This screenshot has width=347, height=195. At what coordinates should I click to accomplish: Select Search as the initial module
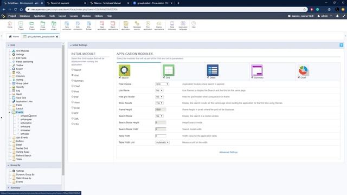click(72, 70)
